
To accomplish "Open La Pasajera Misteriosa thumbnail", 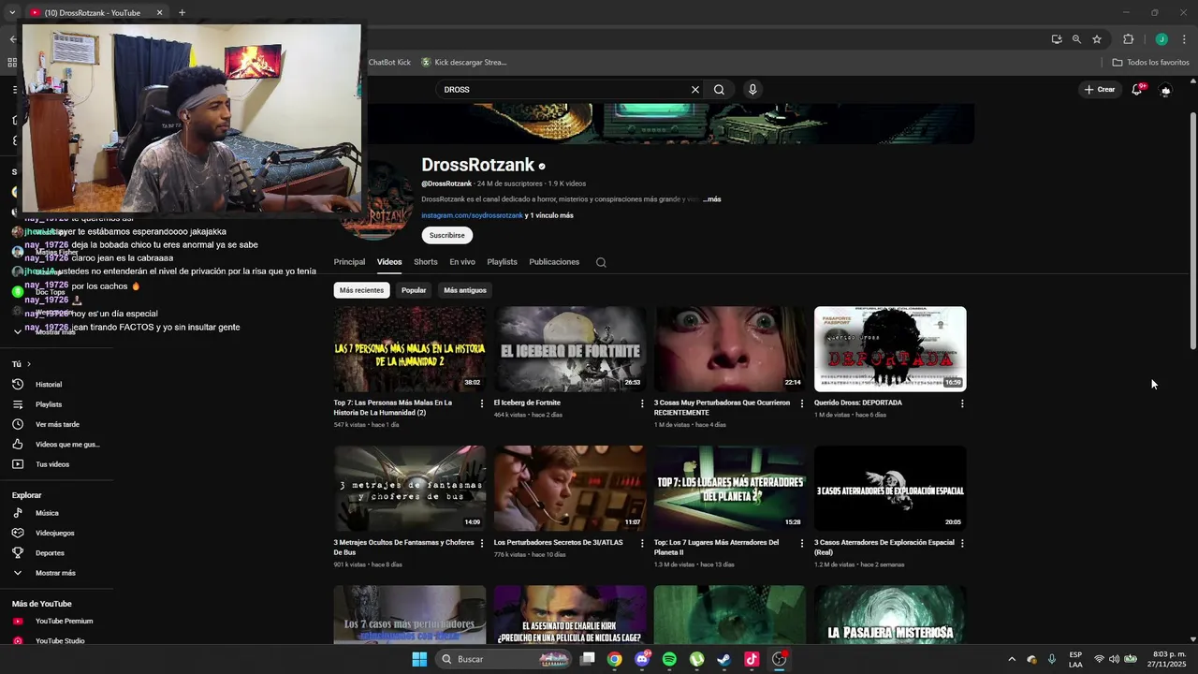I will (890, 614).
